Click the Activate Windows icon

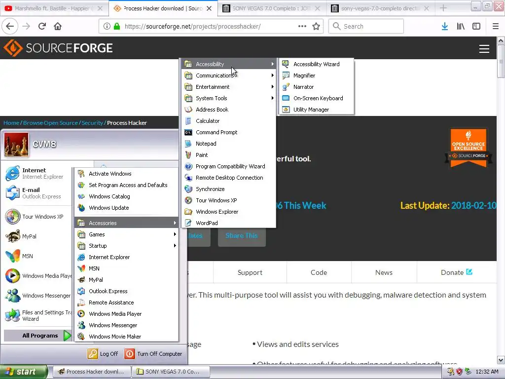pyautogui.click(x=81, y=174)
